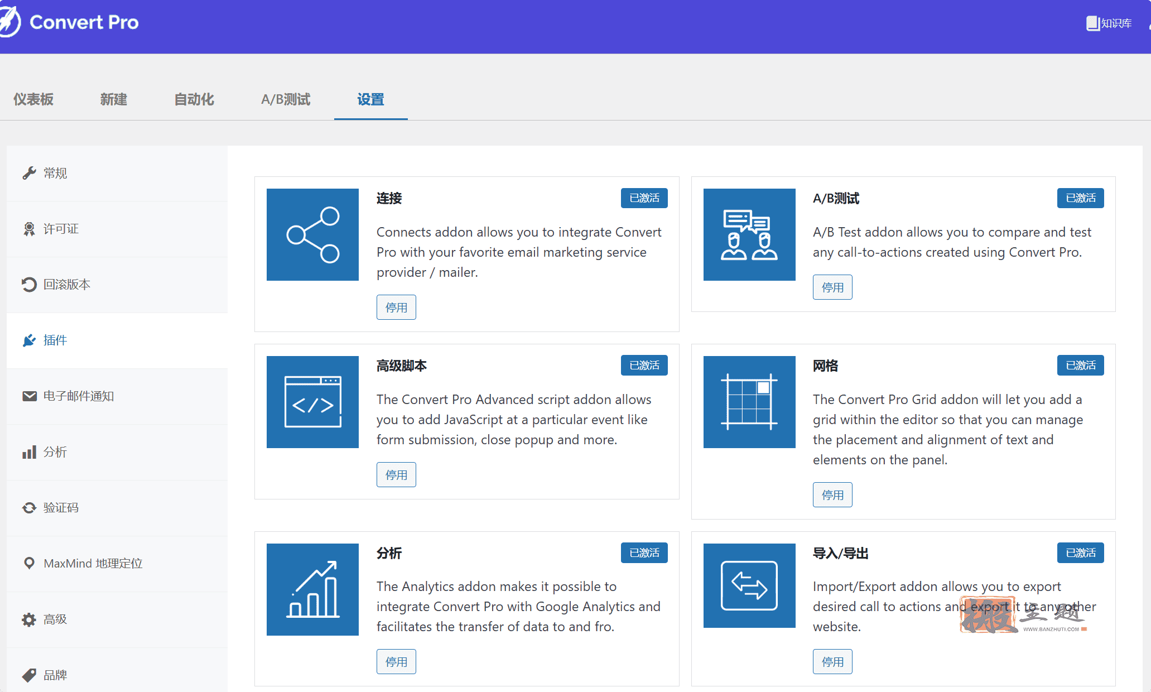Click the 网格 addon title
Screen dimensions: 1151x692
pyautogui.click(x=826, y=366)
